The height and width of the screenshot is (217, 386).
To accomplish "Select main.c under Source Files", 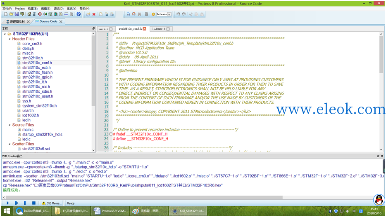I will 28,130.
